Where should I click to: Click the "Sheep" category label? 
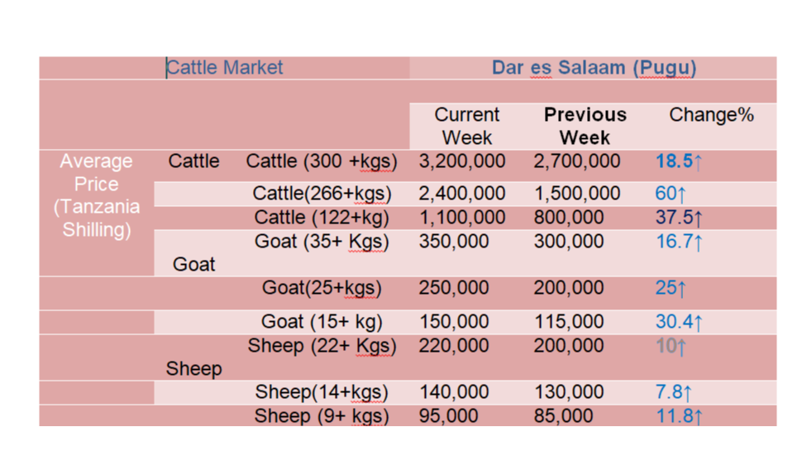pos(193,369)
